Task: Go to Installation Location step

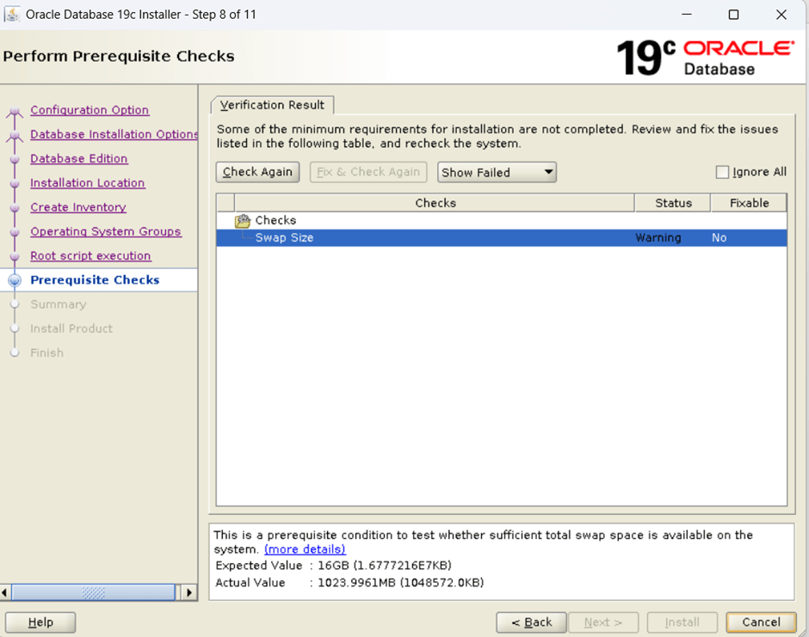Action: [87, 183]
